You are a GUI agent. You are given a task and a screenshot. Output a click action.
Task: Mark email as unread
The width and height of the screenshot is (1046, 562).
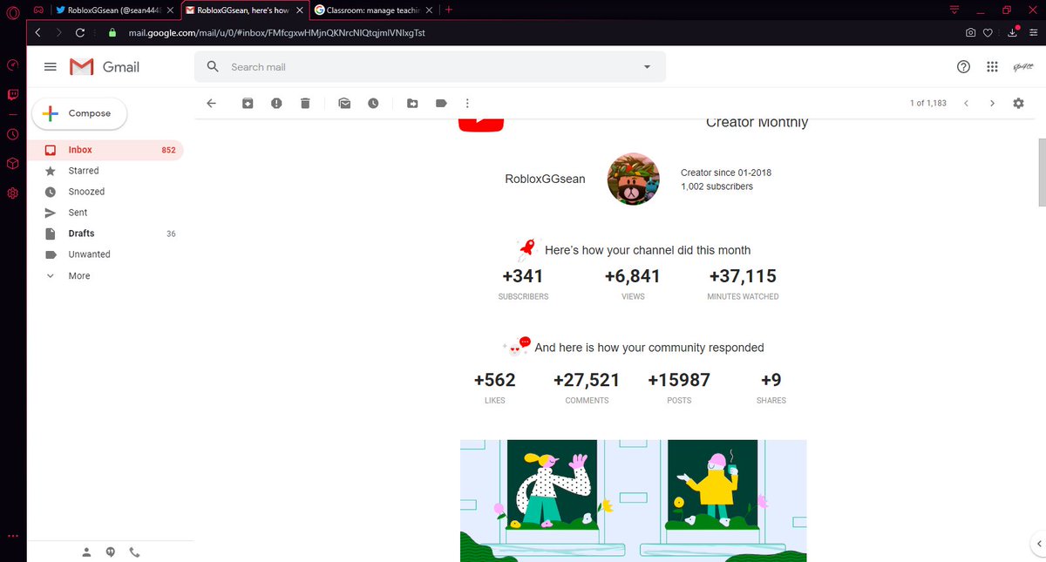344,104
